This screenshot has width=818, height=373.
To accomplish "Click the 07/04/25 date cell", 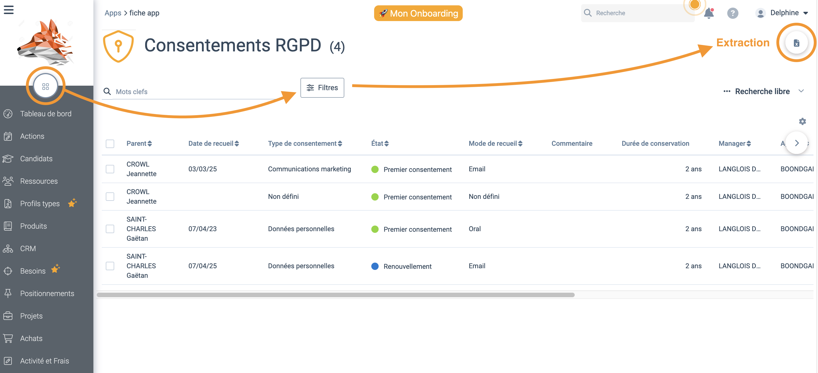I will click(x=202, y=266).
